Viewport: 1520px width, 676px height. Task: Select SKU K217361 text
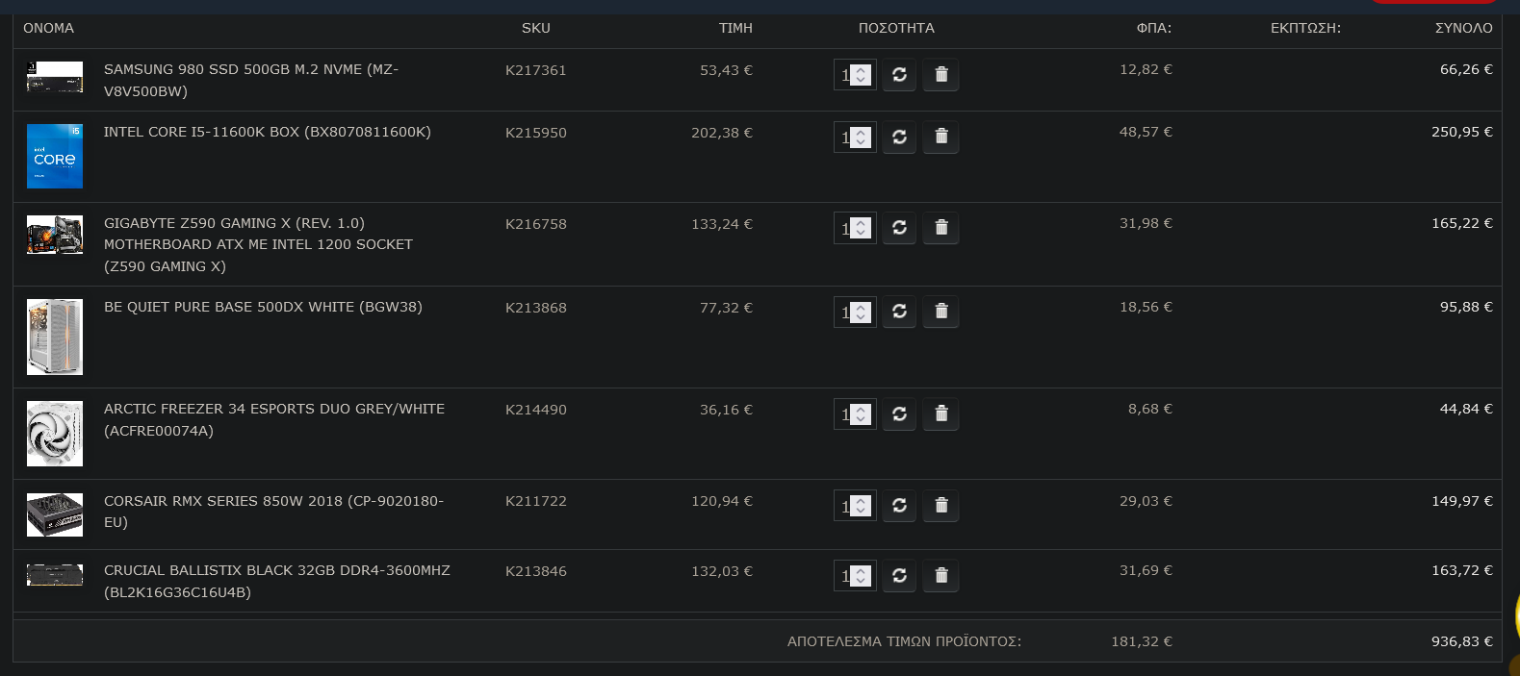(x=536, y=70)
